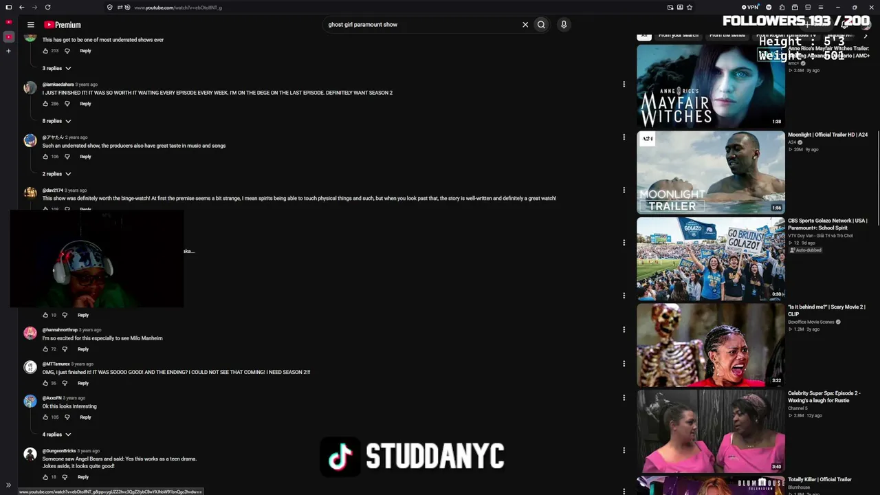Open 'Moonlight | Official Trailer HD | A24' title
This screenshot has width=880, height=495.
click(x=828, y=135)
